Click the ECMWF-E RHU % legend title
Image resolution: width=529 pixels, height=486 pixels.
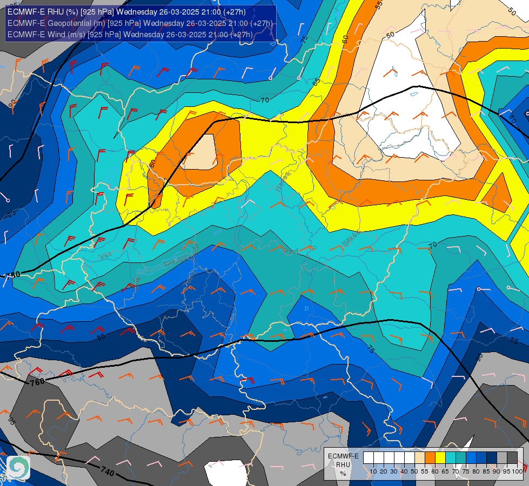[x=343, y=465]
